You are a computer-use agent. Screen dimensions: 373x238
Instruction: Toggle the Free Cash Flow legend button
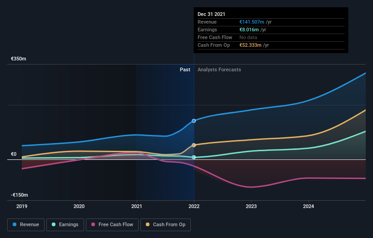[x=112, y=225]
